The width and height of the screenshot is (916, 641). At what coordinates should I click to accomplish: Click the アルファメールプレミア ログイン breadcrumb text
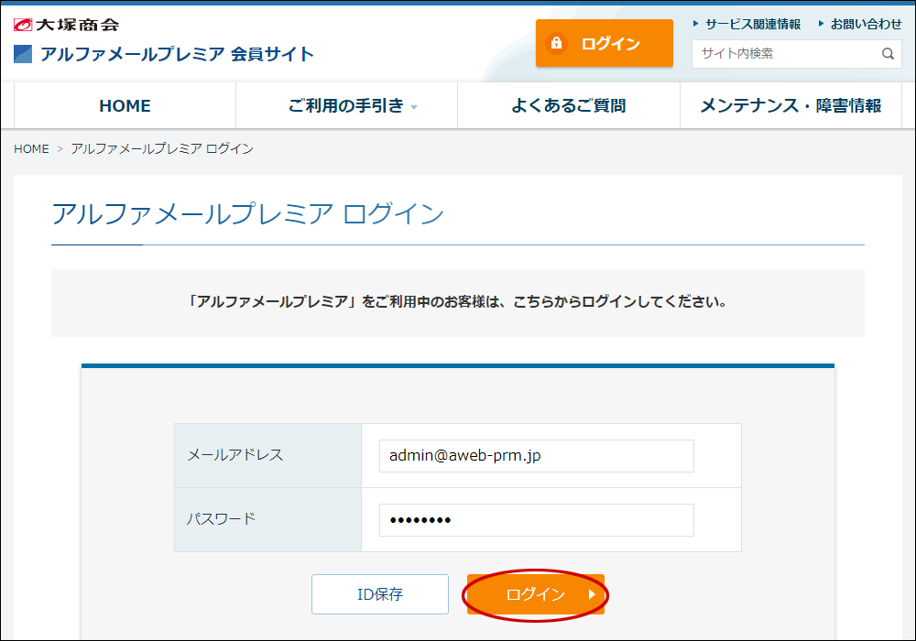click(162, 149)
